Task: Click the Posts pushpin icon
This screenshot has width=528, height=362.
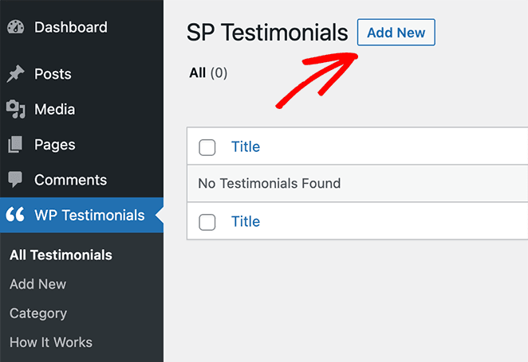Action: [15, 74]
